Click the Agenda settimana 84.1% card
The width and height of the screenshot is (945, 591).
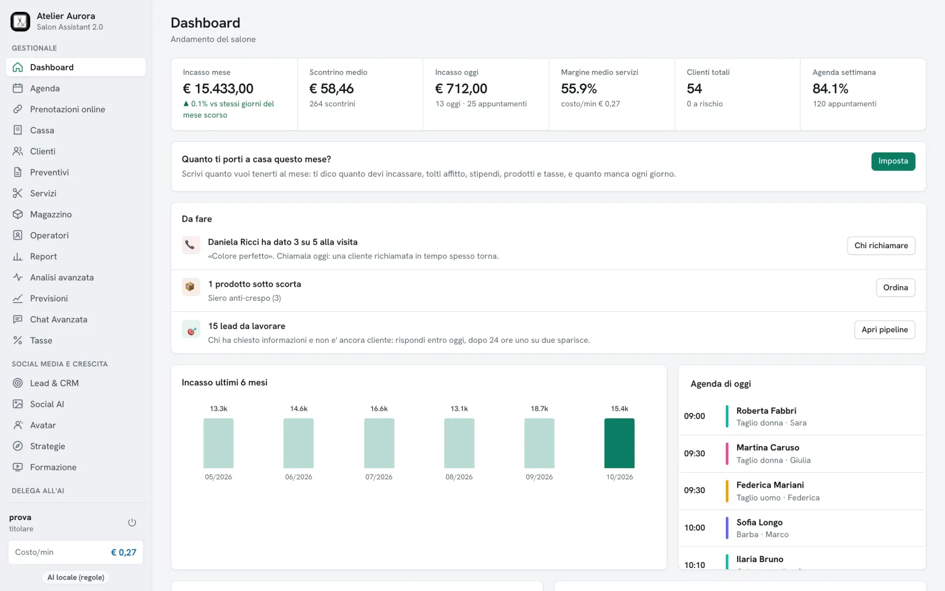pos(863,94)
